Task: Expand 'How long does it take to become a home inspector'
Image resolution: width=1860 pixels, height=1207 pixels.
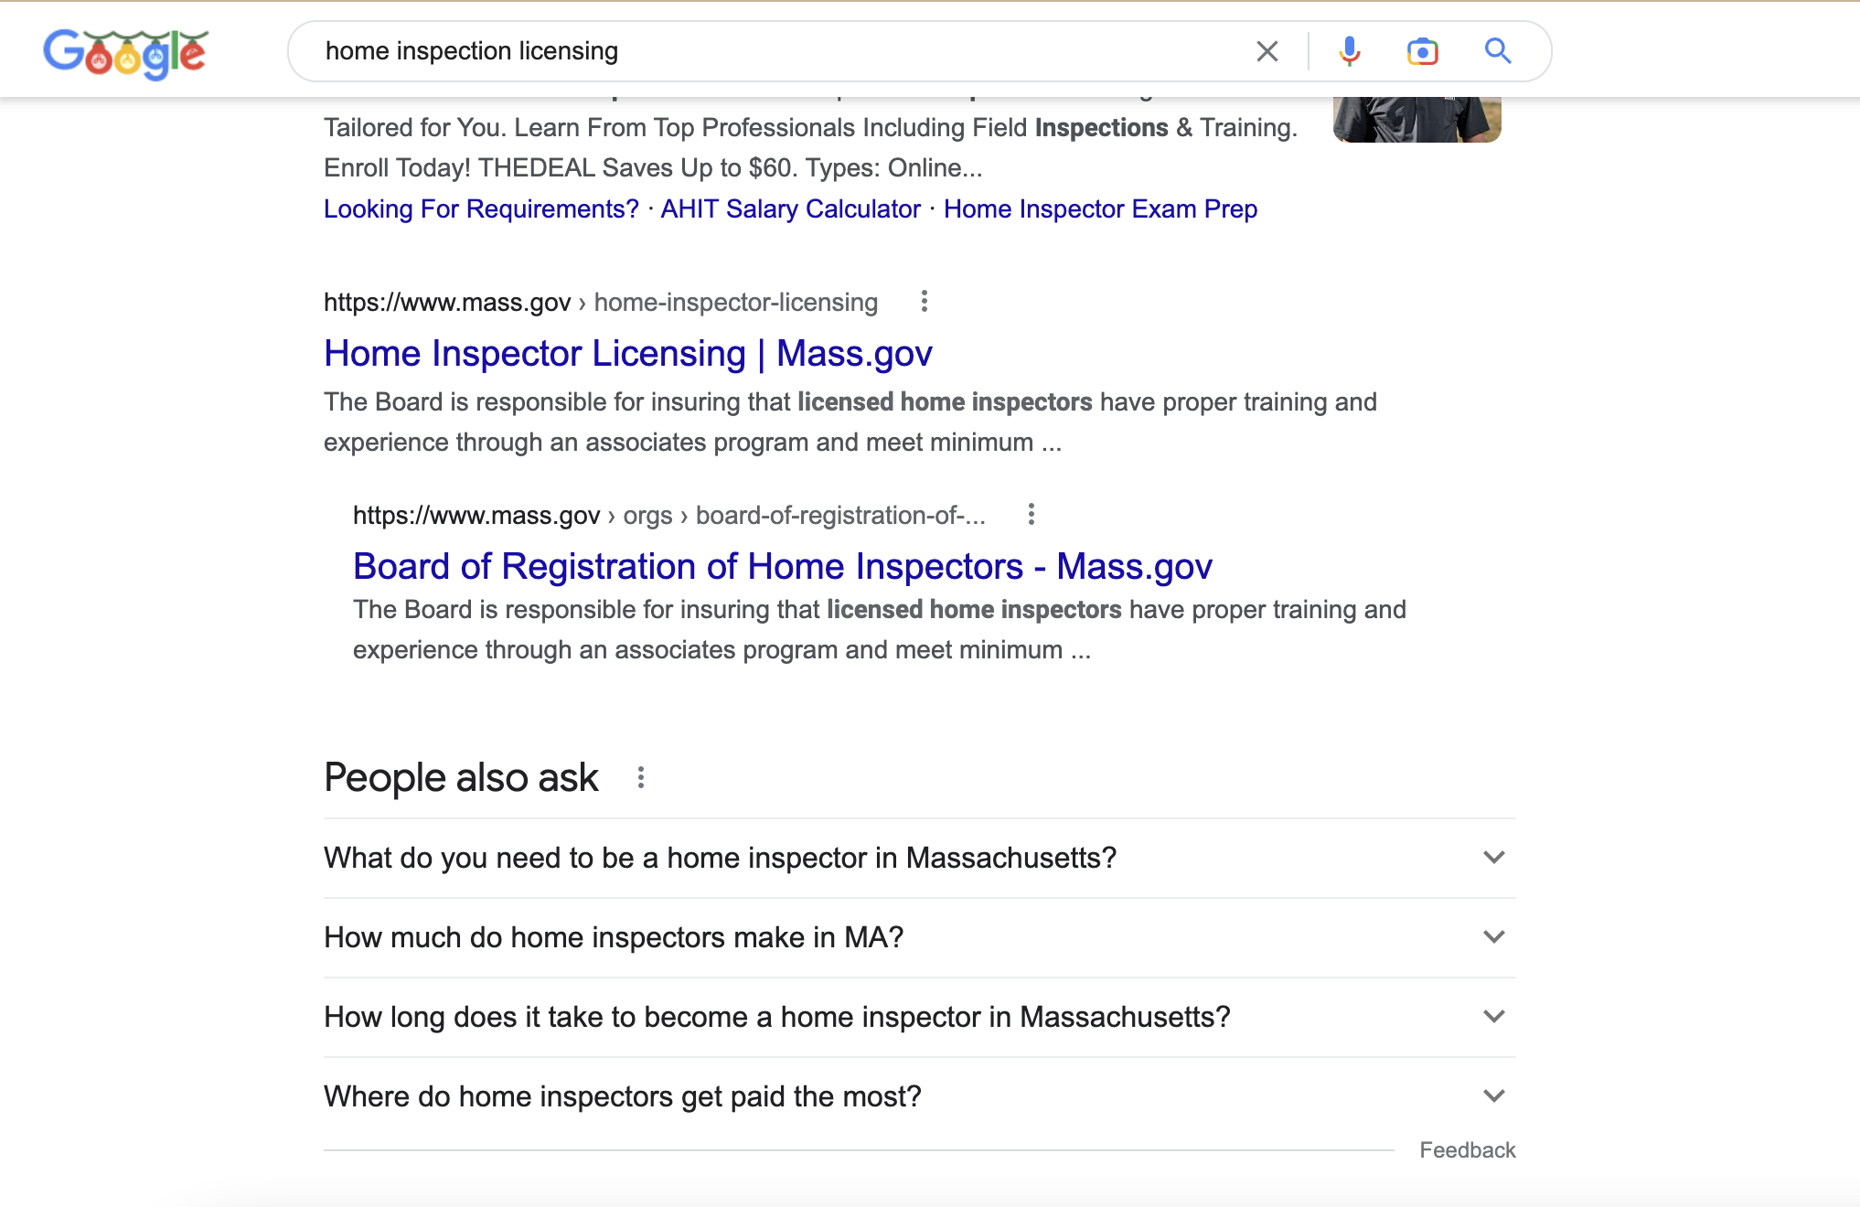Action: 920,1017
